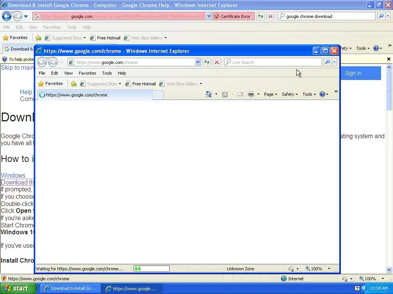This screenshot has height=294, width=393.
Task: Open the Help menu in the front window
Action: pos(122,73)
